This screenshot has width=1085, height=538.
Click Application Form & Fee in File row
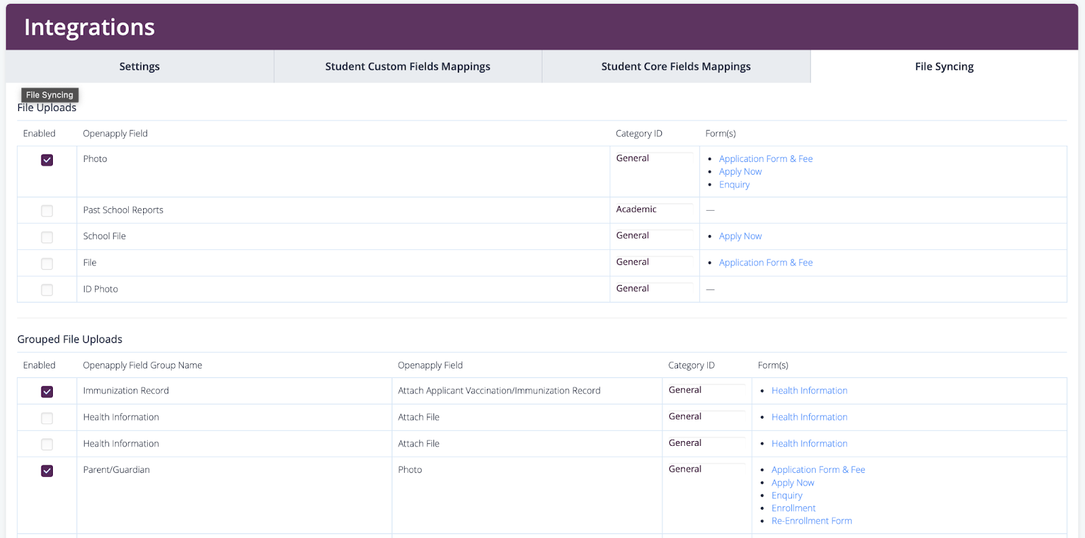tap(766, 263)
